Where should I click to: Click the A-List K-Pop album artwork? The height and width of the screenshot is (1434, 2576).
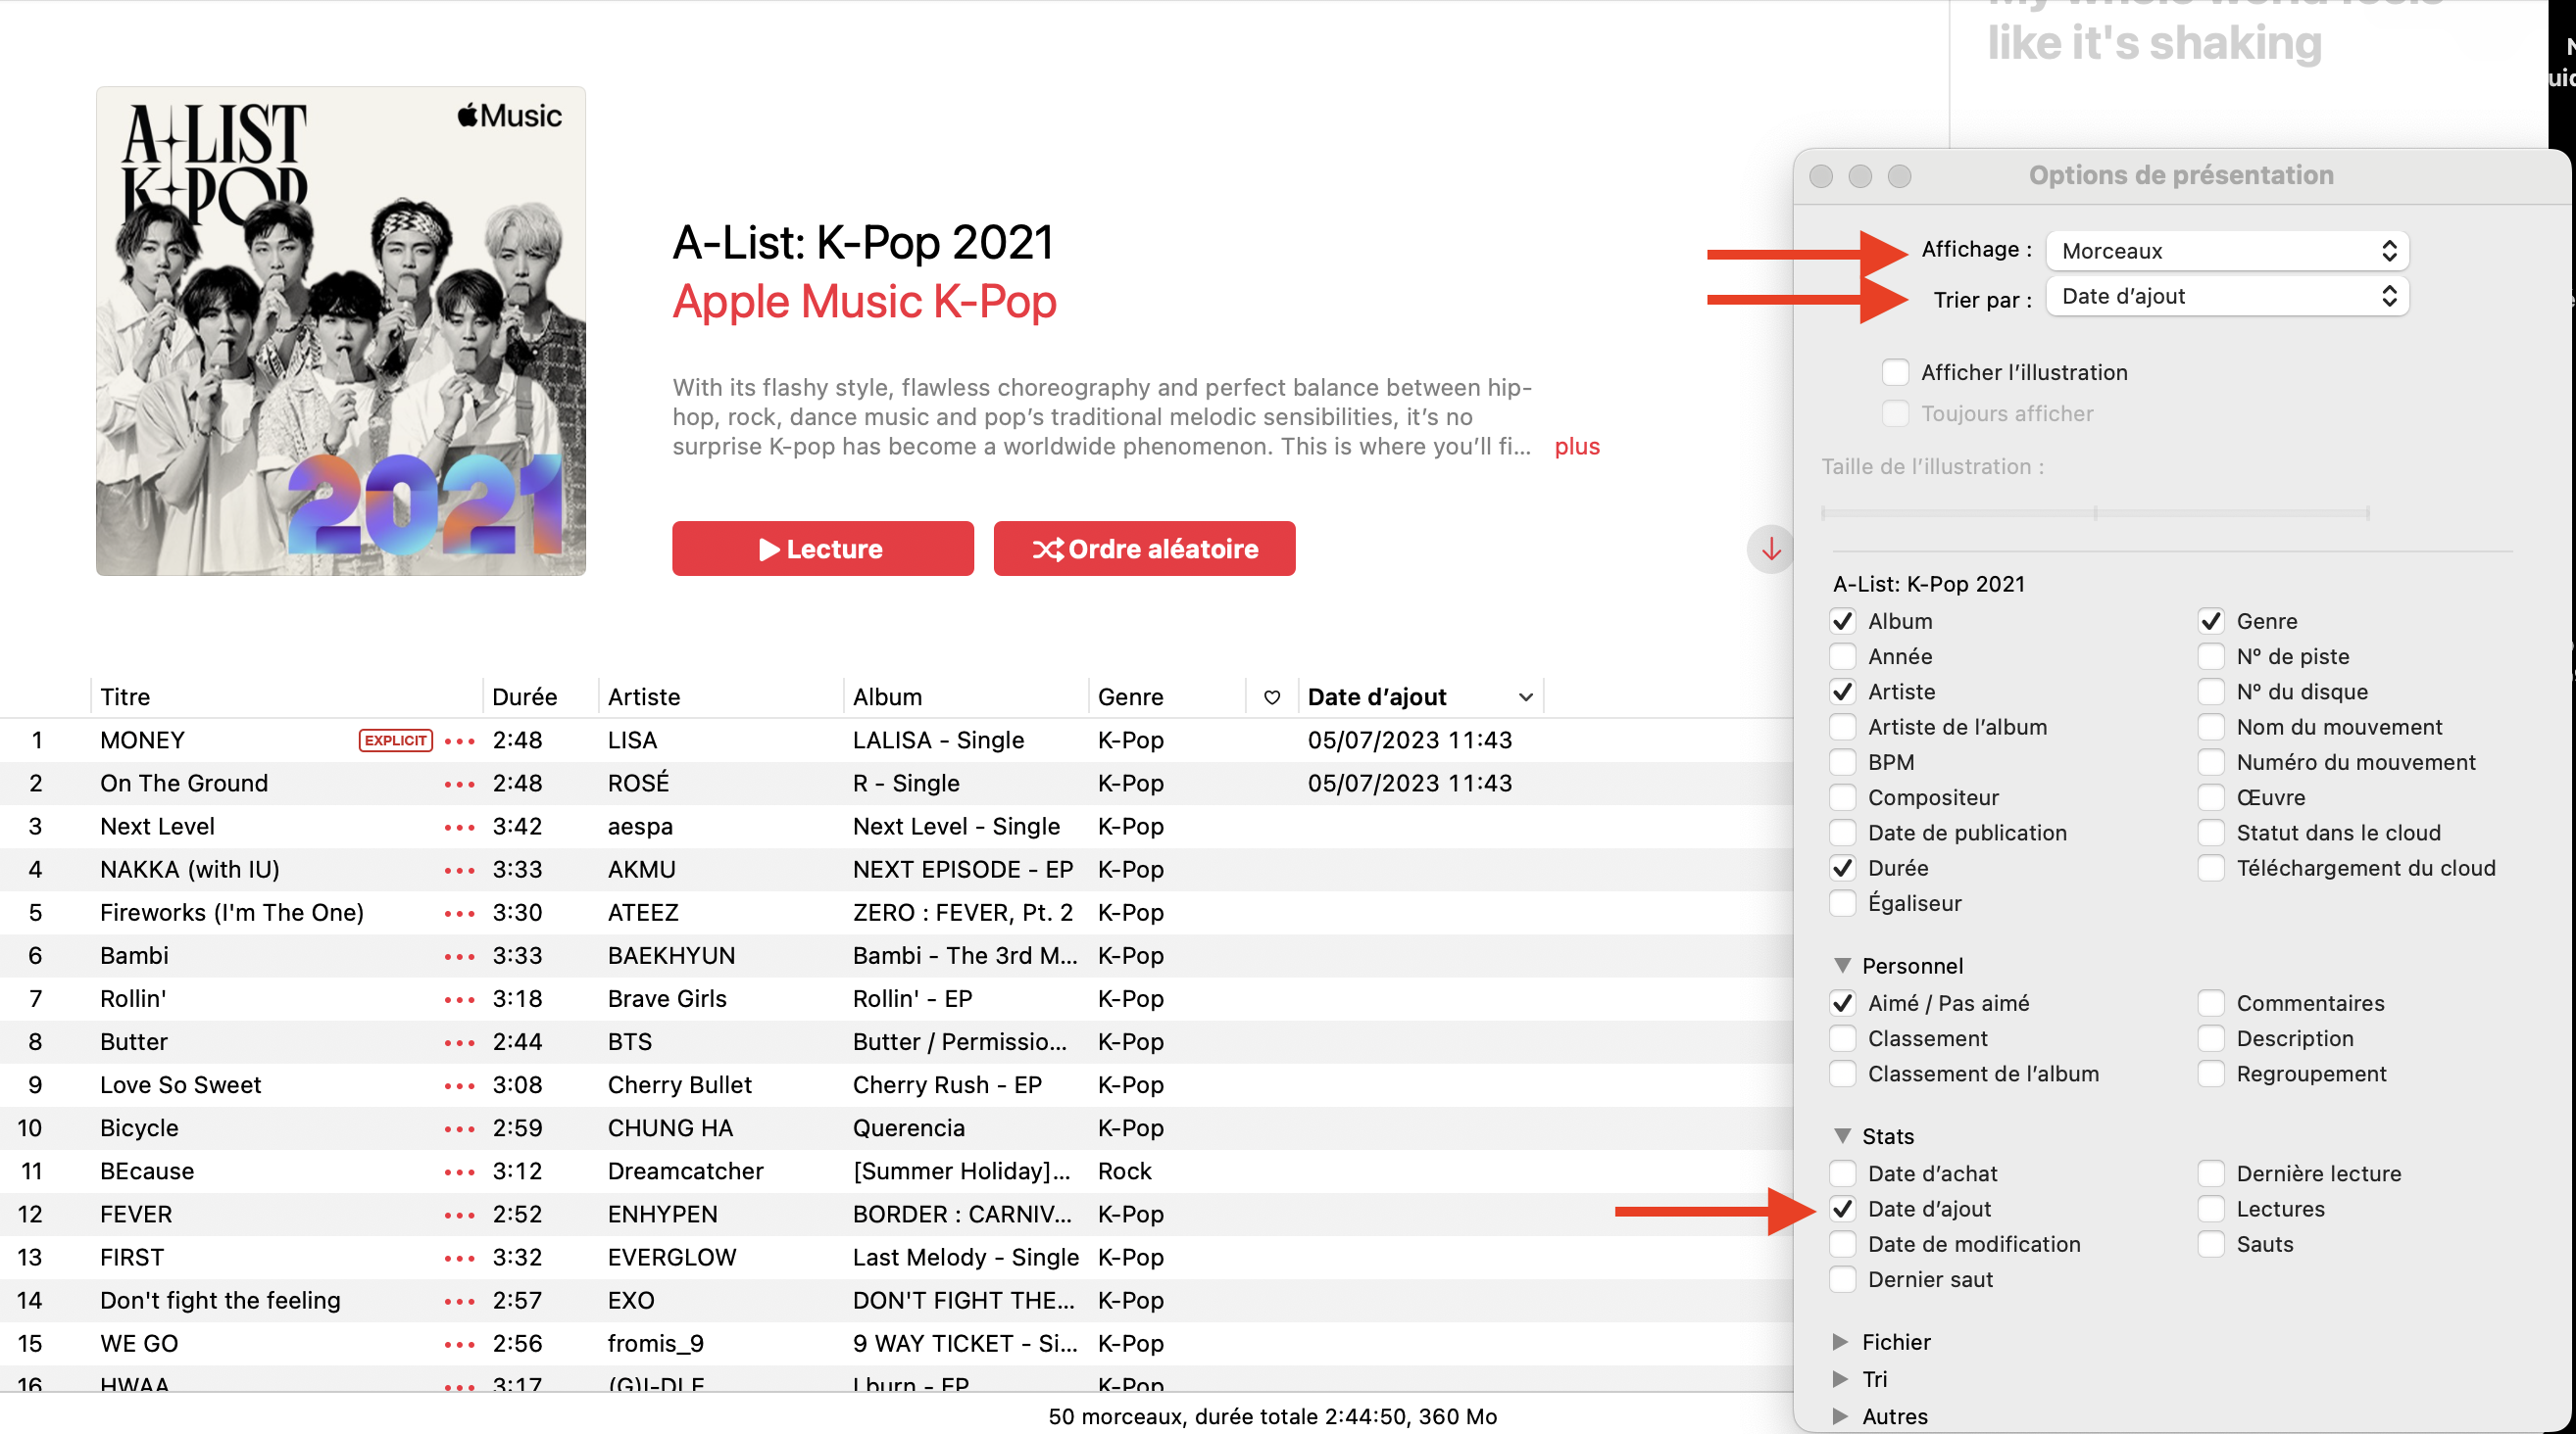[341, 331]
